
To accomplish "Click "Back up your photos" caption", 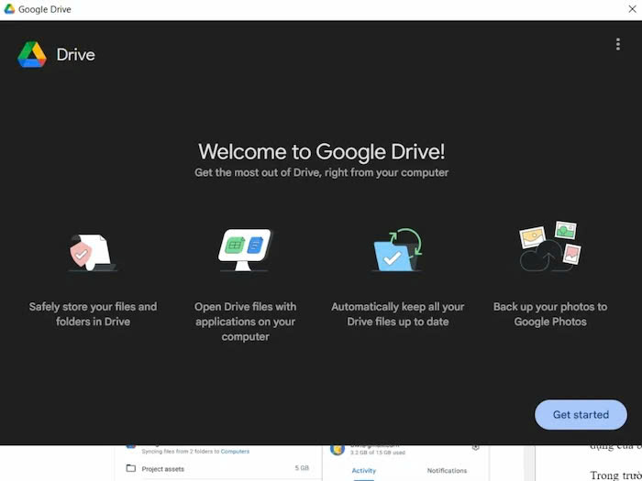I will pos(550,314).
